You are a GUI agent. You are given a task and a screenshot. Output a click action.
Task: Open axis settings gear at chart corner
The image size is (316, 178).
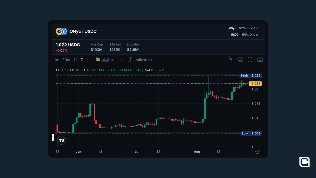pos(257,152)
